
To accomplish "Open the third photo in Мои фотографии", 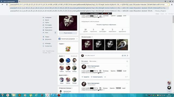I will [x=111, y=45].
